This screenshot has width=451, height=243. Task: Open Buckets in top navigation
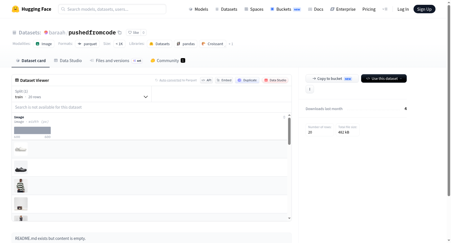click(x=286, y=9)
